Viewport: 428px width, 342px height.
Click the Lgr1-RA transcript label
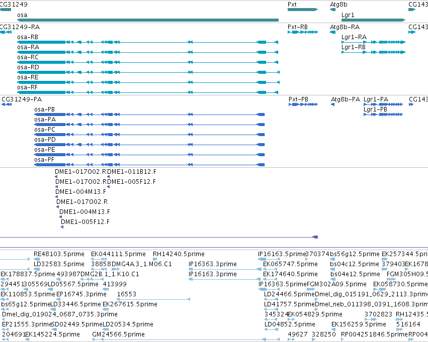[x=354, y=37]
